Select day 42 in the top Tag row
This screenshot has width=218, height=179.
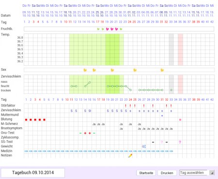click(212, 22)
